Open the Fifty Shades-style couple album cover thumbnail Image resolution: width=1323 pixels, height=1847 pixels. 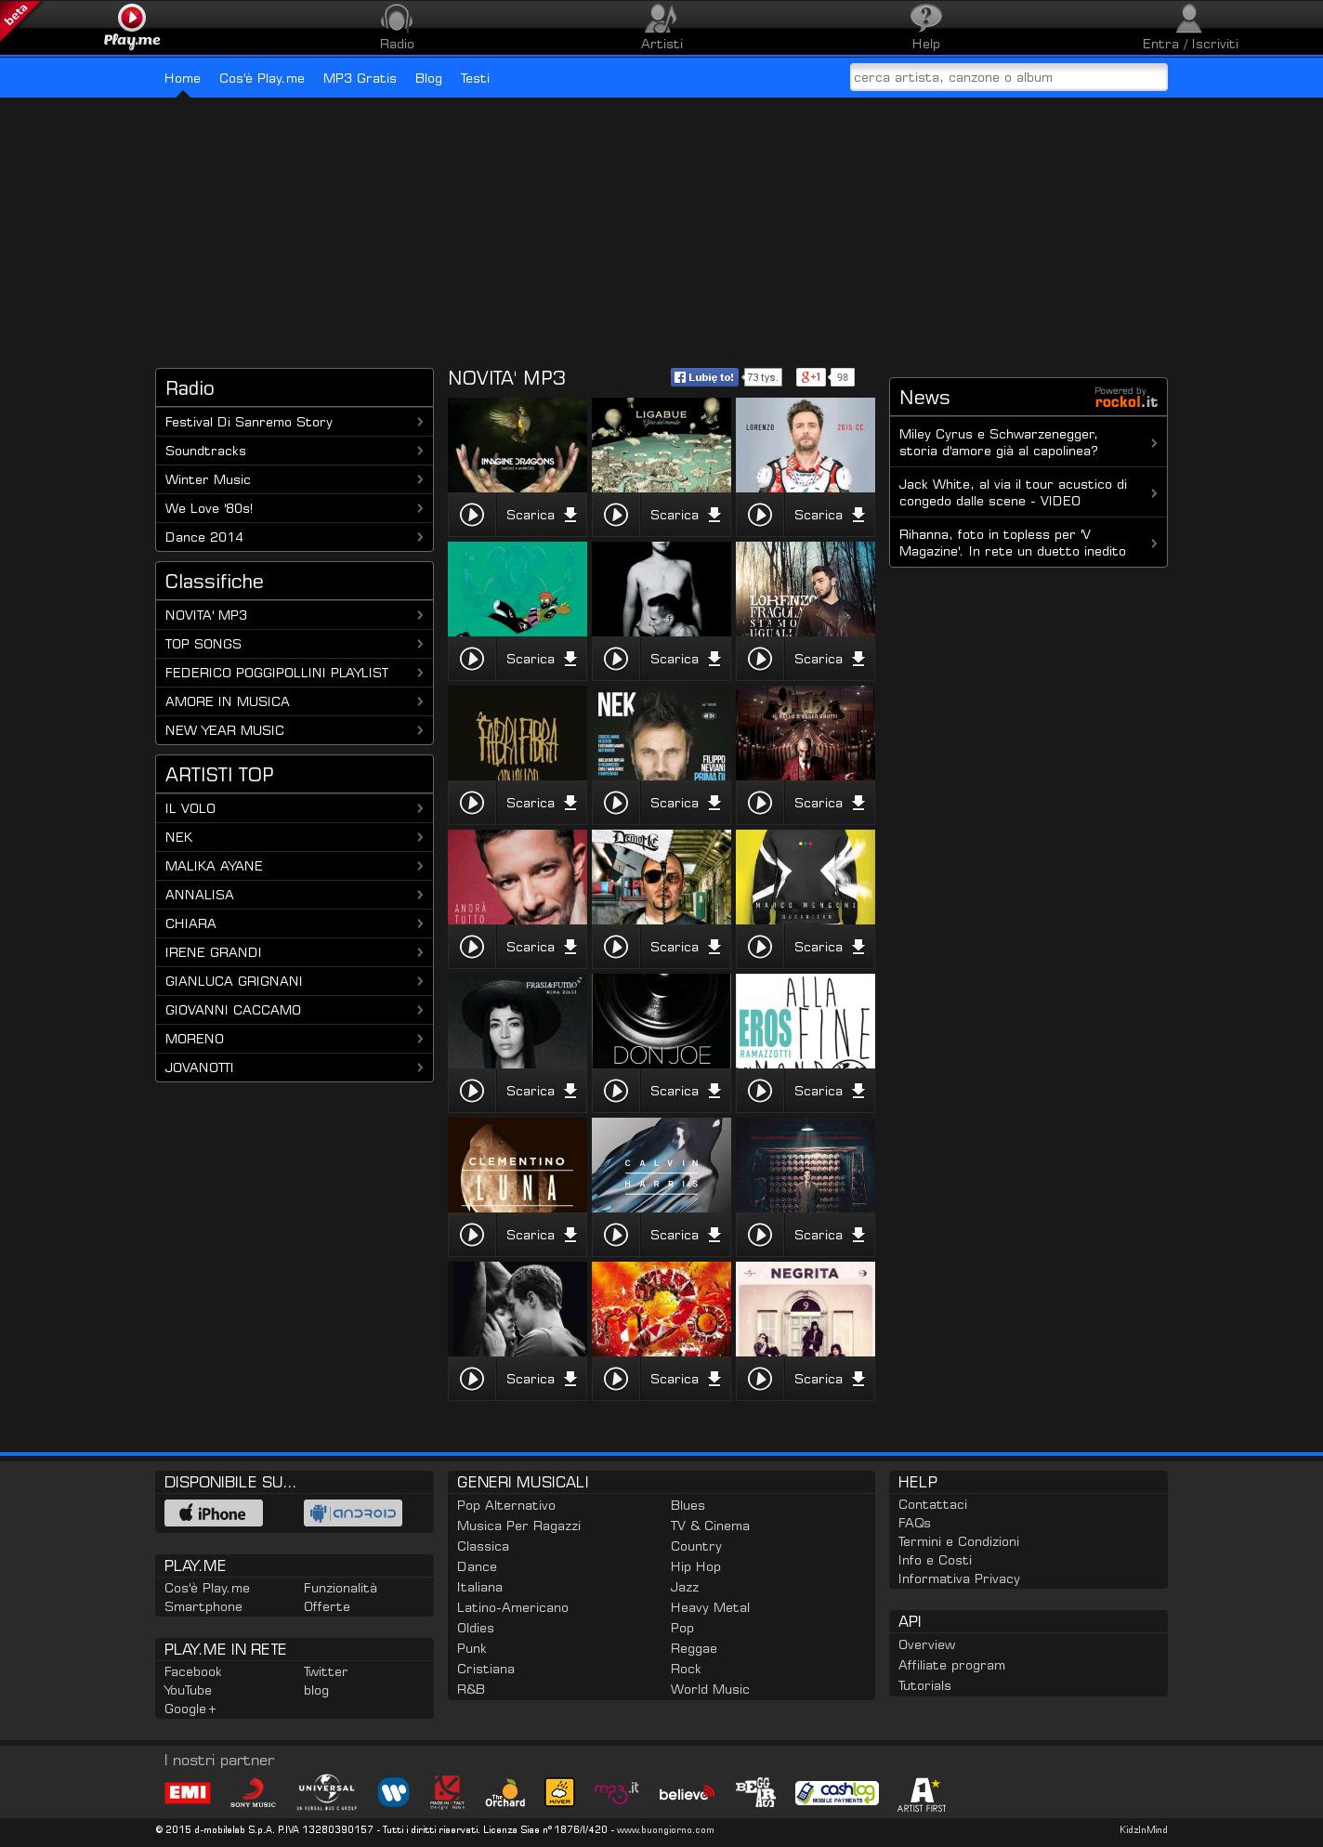pos(517,1309)
